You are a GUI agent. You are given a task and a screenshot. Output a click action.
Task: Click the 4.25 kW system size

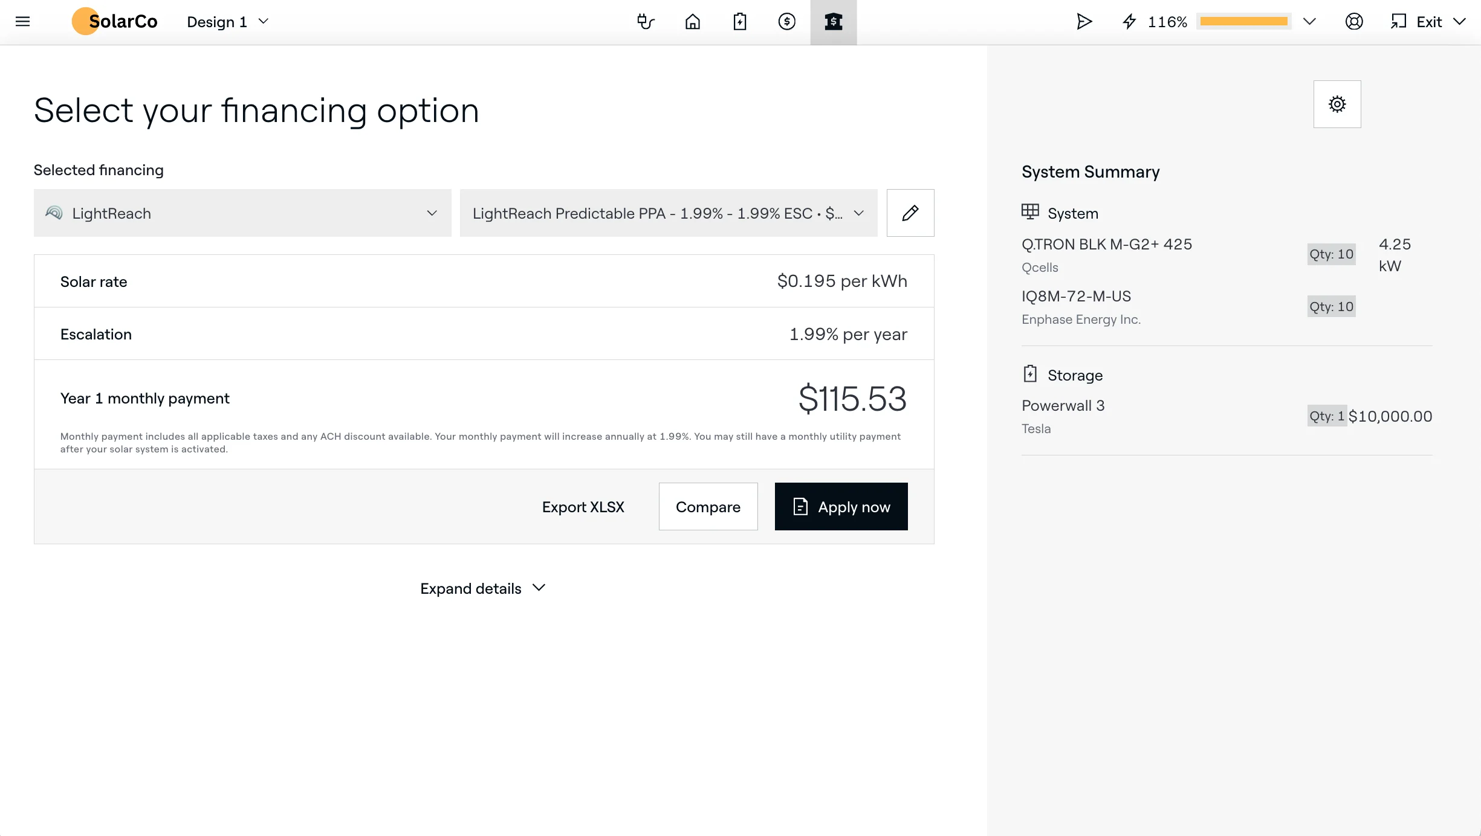[x=1395, y=255]
